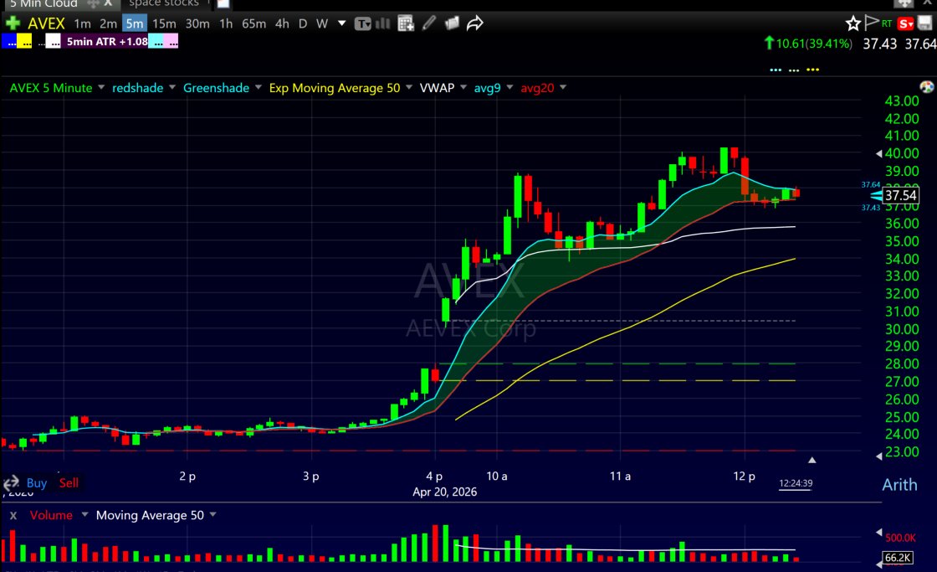The height and width of the screenshot is (572, 937).
Task: Select the pencil drawing tool
Action: 428,23
